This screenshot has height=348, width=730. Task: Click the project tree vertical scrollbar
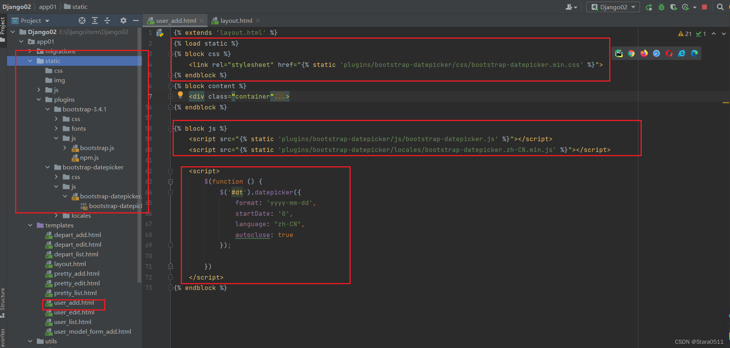(139, 155)
